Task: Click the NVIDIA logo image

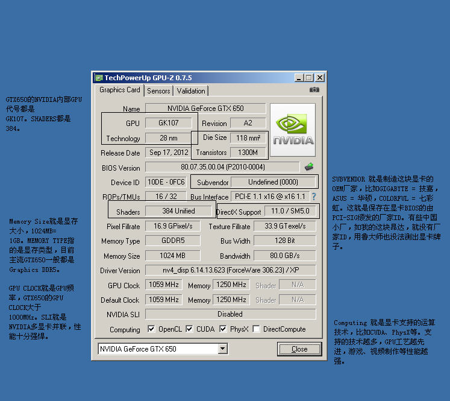Action: click(x=293, y=130)
